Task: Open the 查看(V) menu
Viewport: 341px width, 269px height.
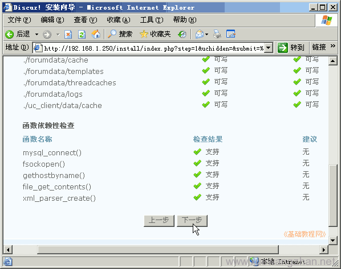Action: [86, 20]
